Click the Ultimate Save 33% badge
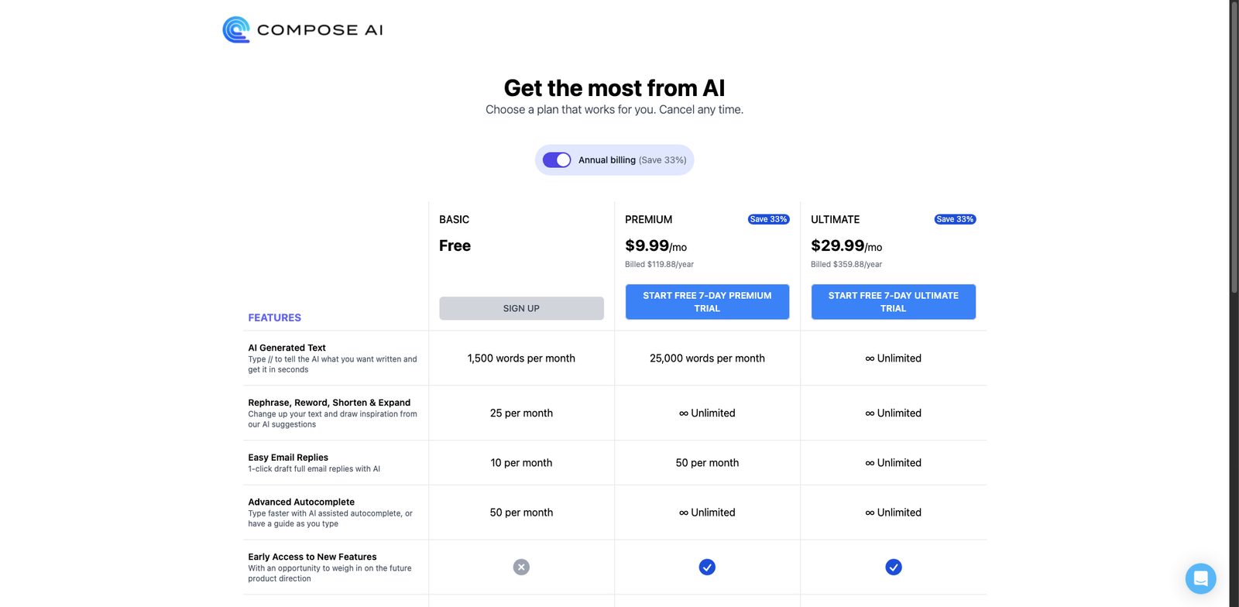 point(955,219)
